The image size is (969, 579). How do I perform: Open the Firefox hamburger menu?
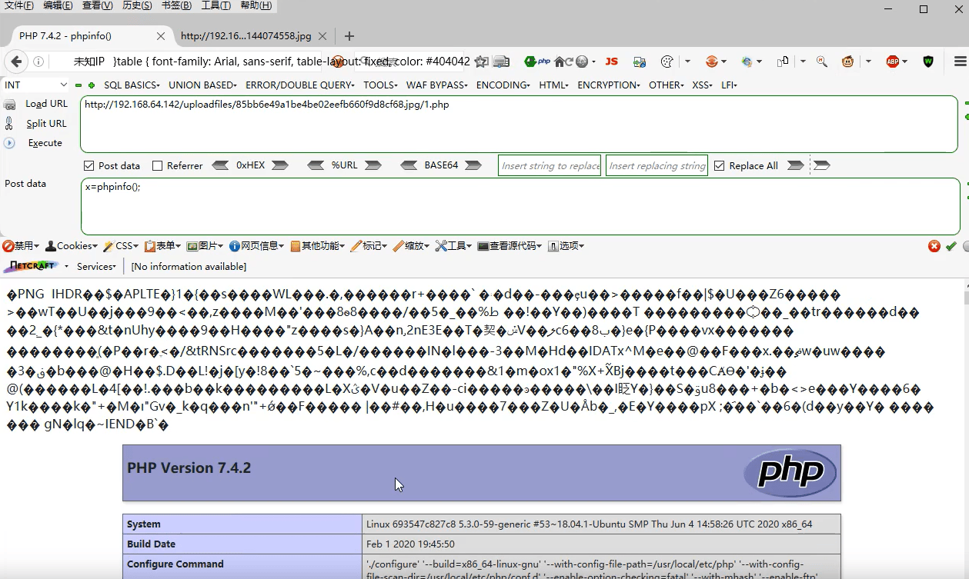[x=960, y=62]
